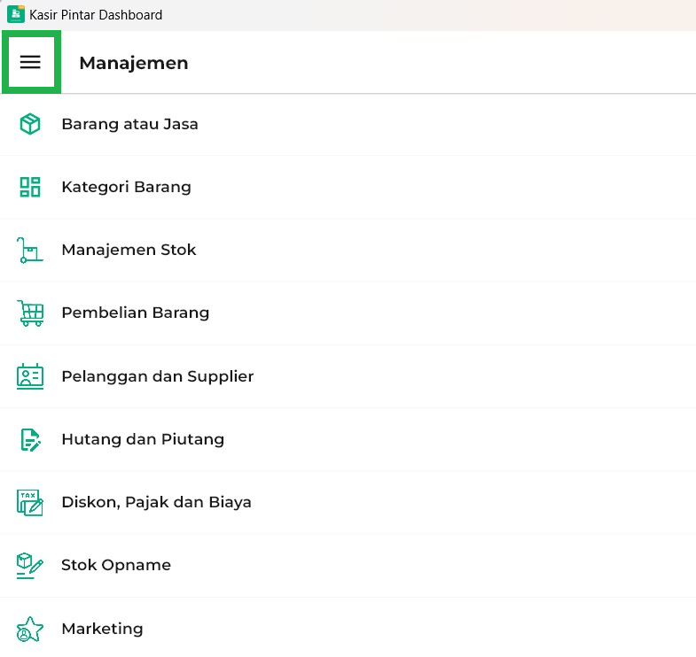Click the Kasir Pintar app logo in title bar

pyautogui.click(x=15, y=14)
